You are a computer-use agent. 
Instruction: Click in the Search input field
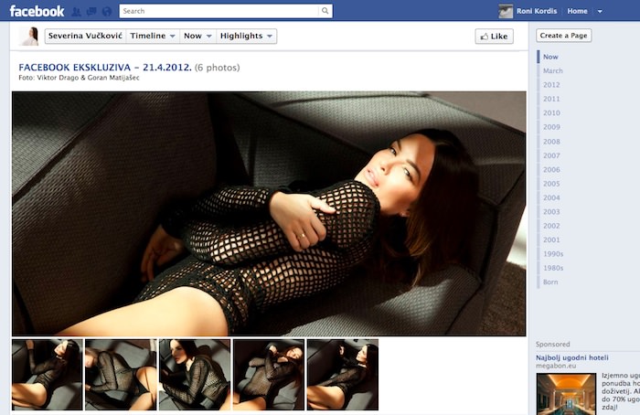pos(218,11)
